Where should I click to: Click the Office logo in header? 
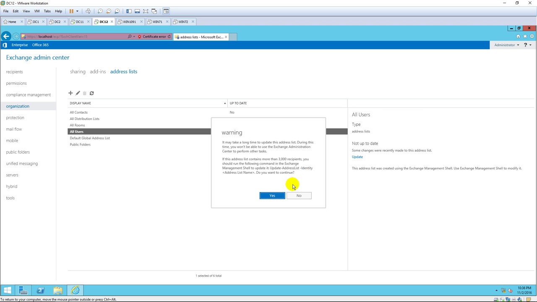tap(5, 45)
